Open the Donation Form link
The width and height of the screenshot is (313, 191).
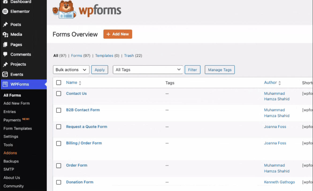tap(80, 182)
